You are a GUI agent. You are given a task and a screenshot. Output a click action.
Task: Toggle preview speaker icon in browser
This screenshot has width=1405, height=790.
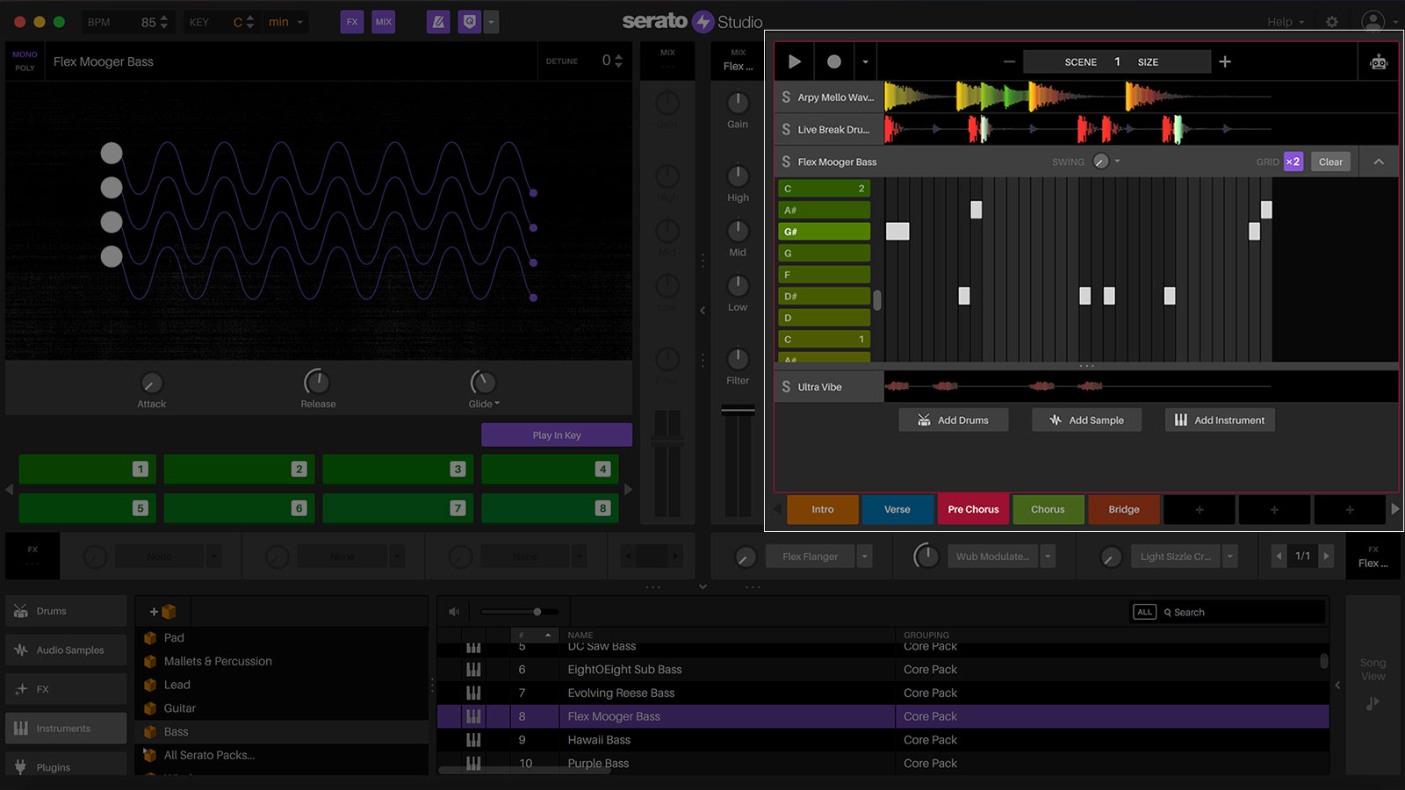(x=454, y=612)
